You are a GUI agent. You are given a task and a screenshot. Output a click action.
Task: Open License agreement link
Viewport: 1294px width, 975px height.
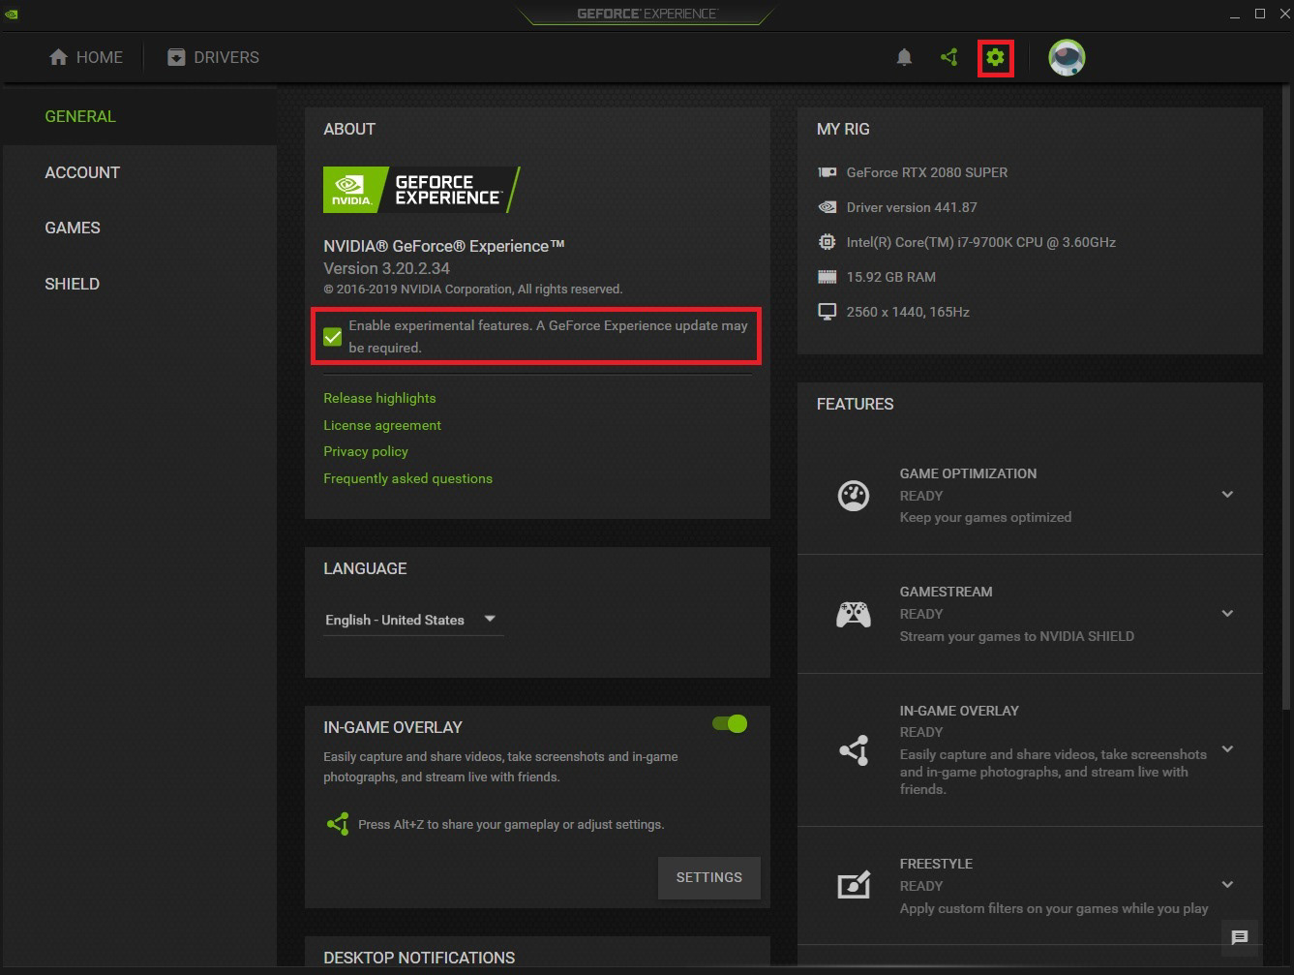coord(382,425)
